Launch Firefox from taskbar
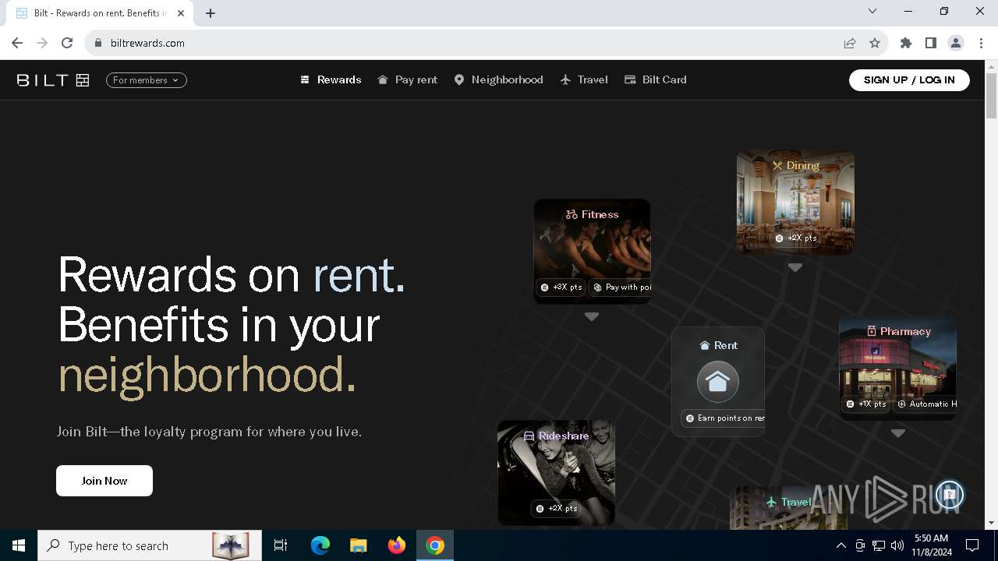This screenshot has width=998, height=561. [397, 545]
